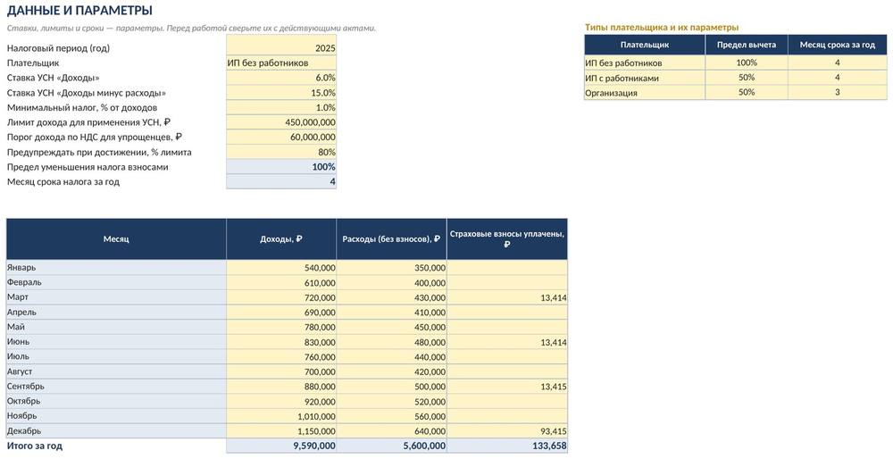Click the 'Месяц' column header

click(116, 239)
